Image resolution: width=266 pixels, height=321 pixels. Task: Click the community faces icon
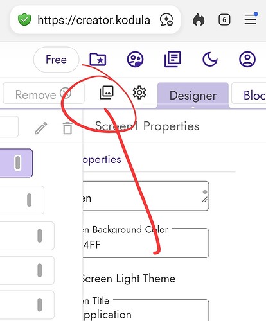click(135, 59)
